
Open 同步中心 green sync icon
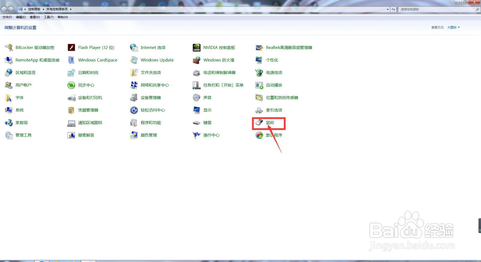pyautogui.click(x=71, y=85)
